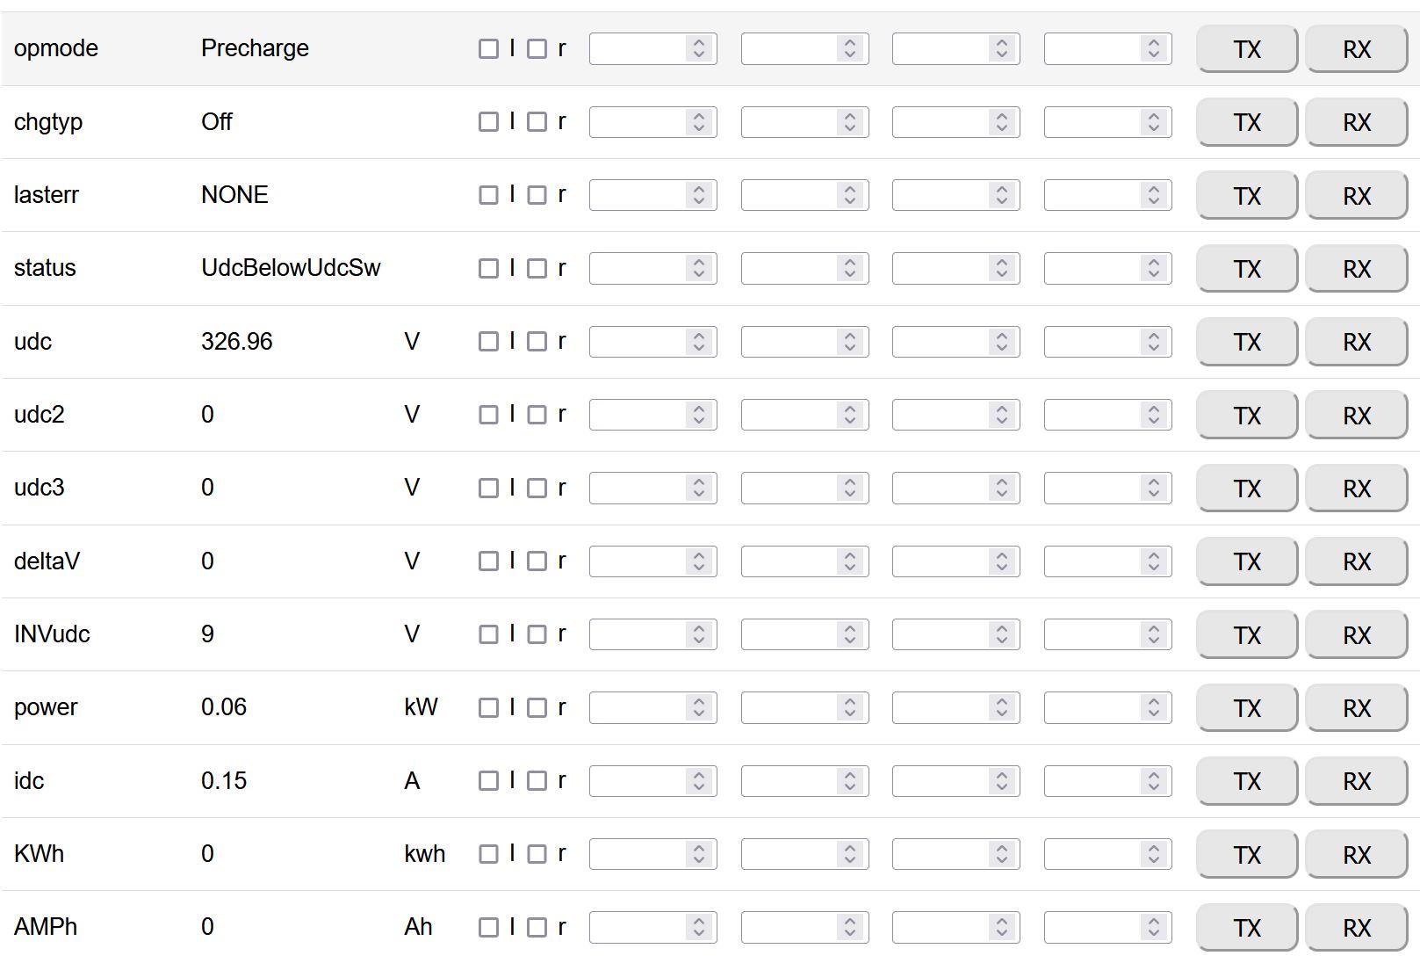Click the TX button for KWh

click(x=1246, y=854)
